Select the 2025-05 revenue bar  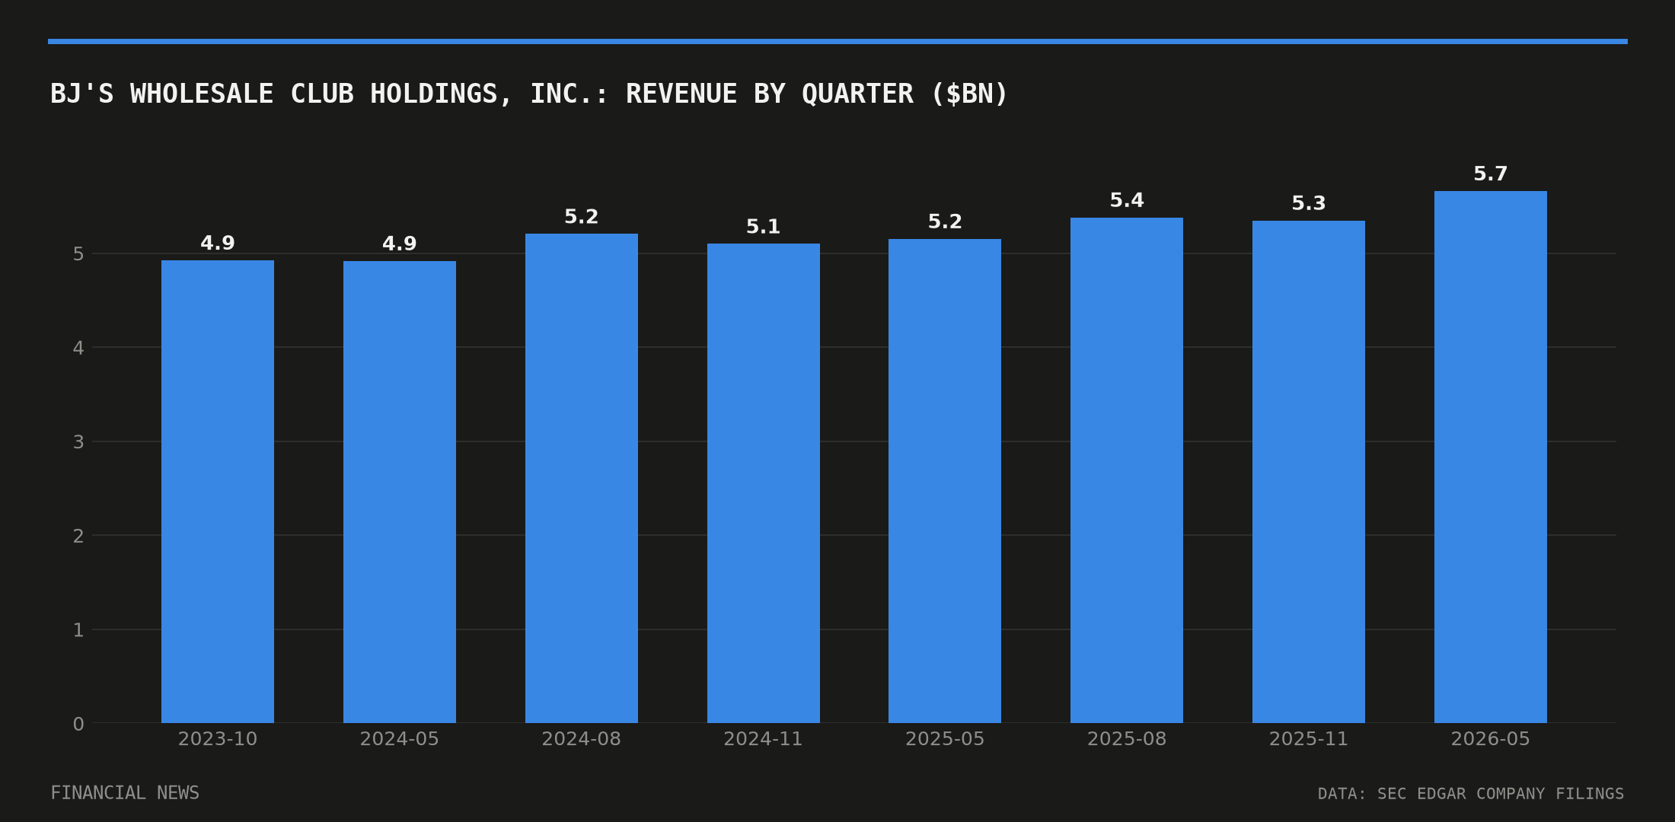click(x=945, y=481)
